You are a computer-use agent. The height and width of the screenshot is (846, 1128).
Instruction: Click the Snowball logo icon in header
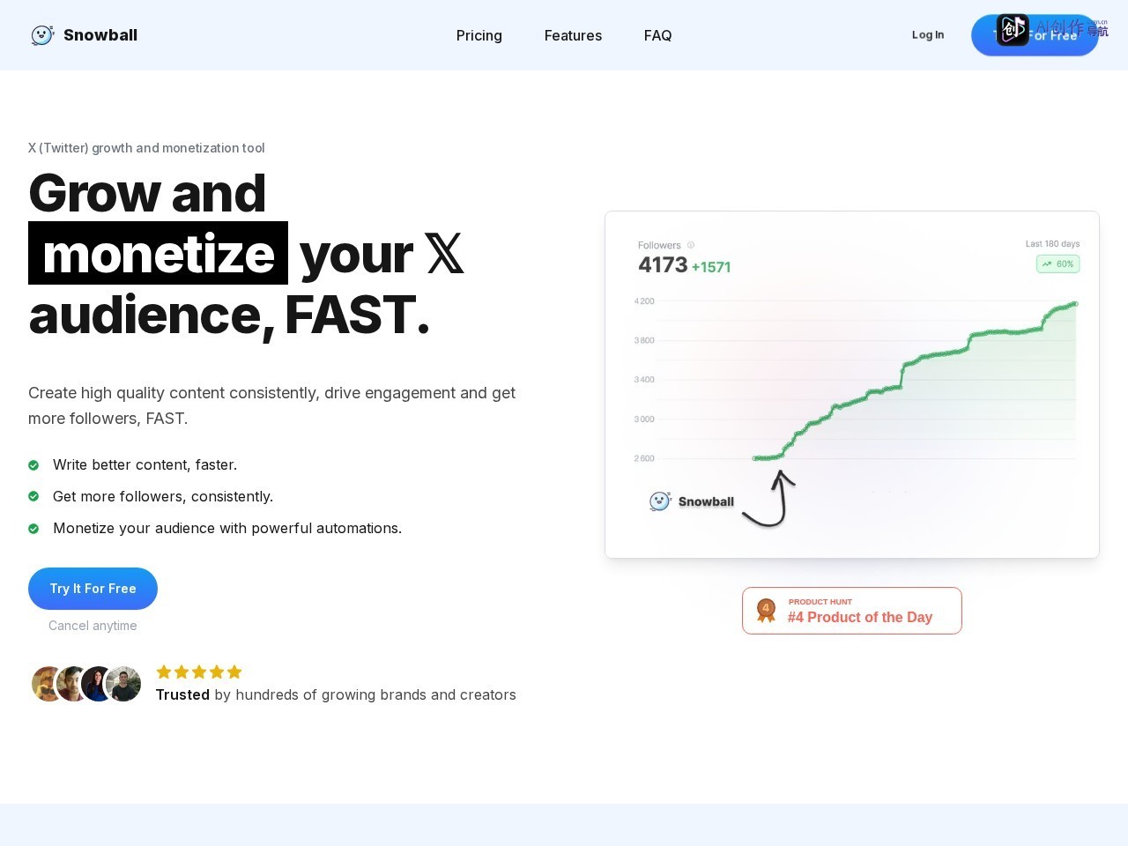[x=42, y=35]
